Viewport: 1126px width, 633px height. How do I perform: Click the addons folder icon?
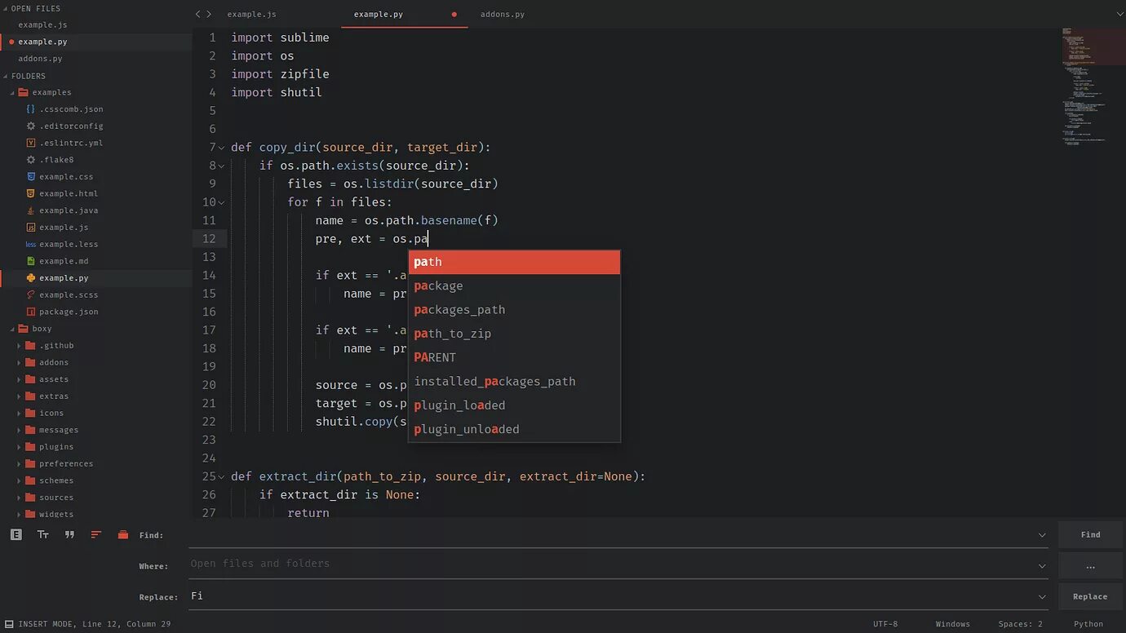pos(30,362)
